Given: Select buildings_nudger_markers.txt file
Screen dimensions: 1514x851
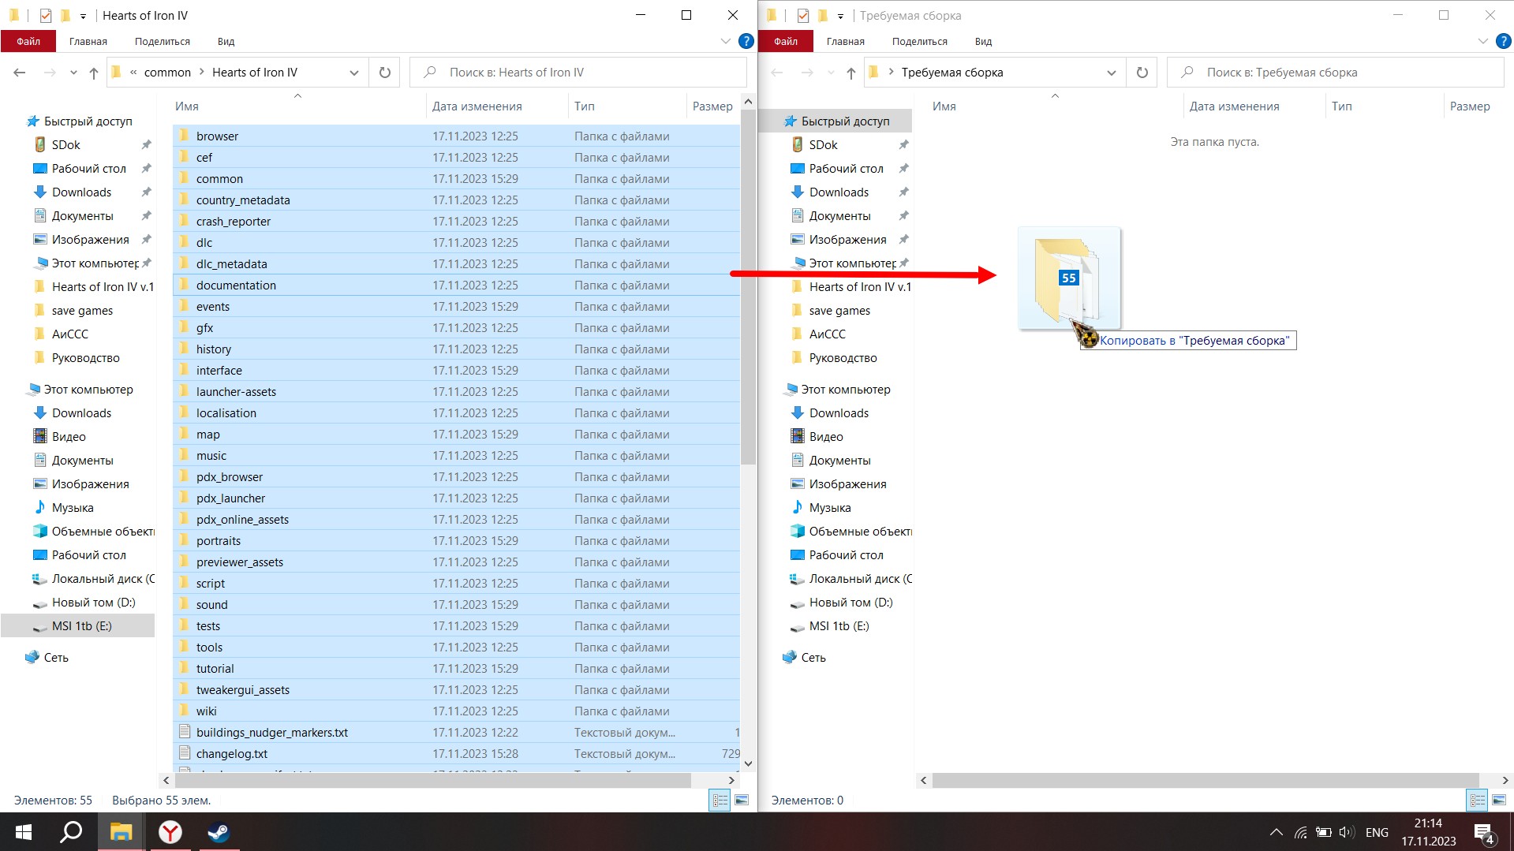Looking at the screenshot, I should coord(456,733).
